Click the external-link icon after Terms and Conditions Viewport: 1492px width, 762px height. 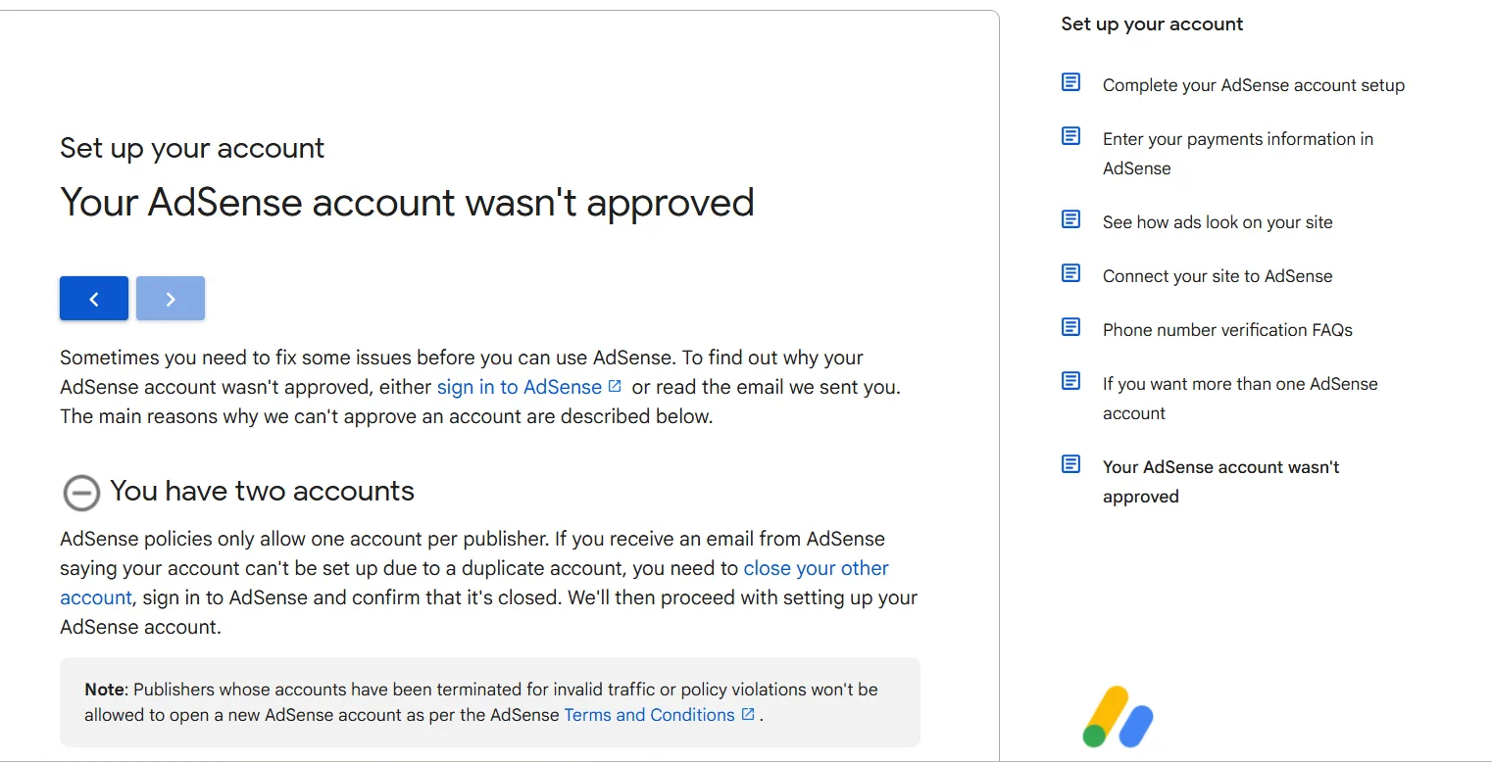[x=748, y=714]
